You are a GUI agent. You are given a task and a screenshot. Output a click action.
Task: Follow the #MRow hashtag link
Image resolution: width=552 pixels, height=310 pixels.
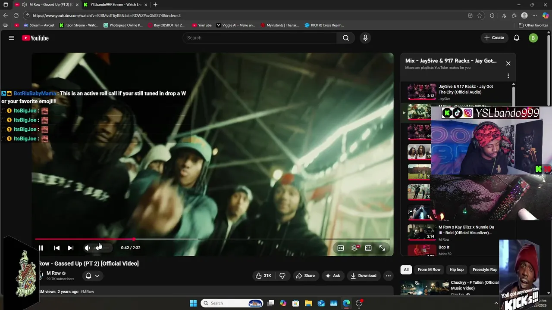click(x=87, y=291)
